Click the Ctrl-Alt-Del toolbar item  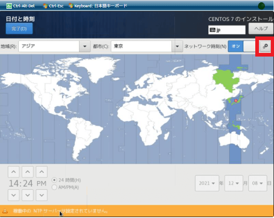point(21,6)
